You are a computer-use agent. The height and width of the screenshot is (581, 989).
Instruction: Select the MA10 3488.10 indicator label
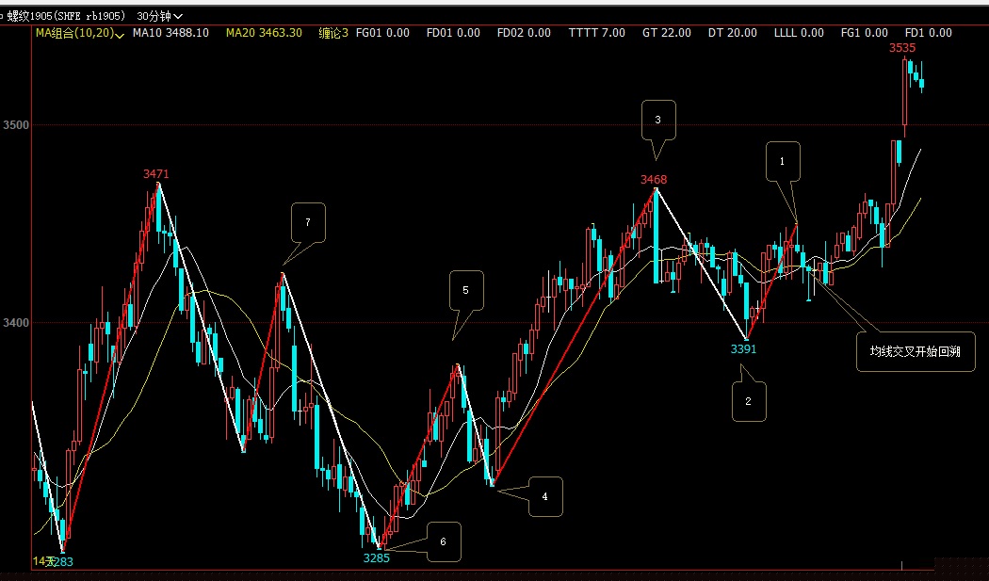(x=170, y=33)
